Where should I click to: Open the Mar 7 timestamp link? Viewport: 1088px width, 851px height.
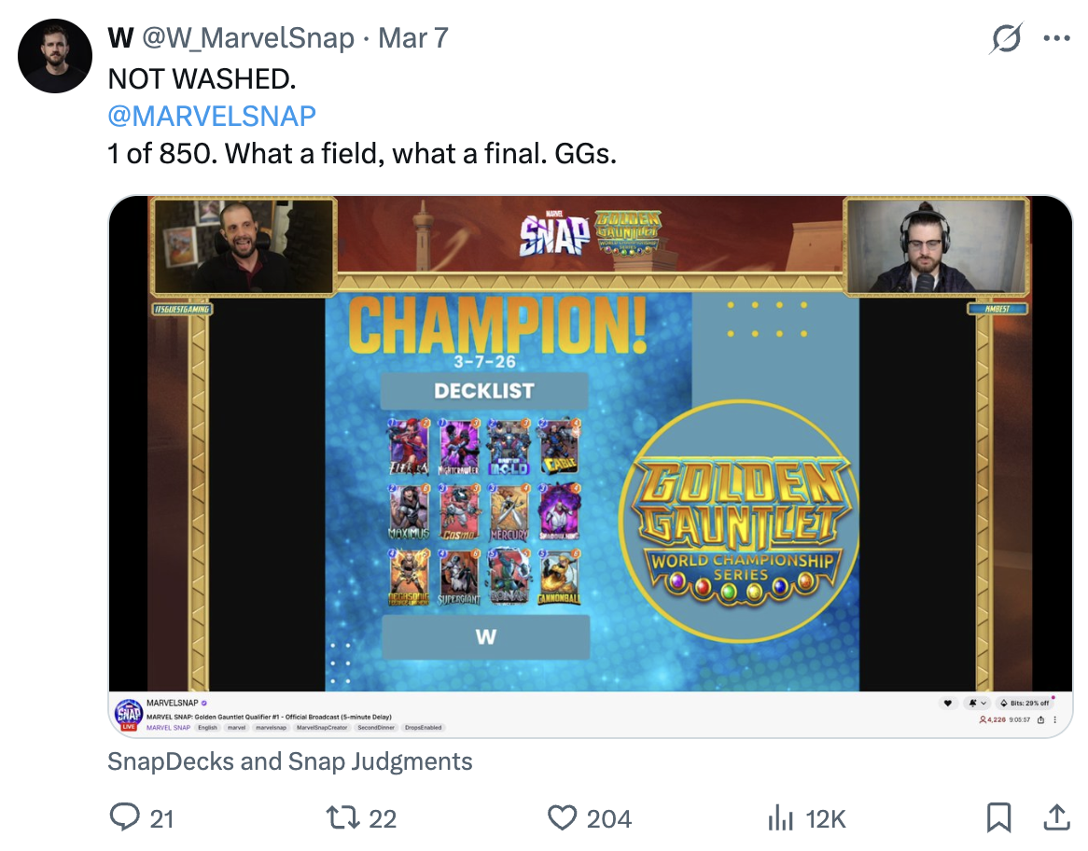coord(412,37)
